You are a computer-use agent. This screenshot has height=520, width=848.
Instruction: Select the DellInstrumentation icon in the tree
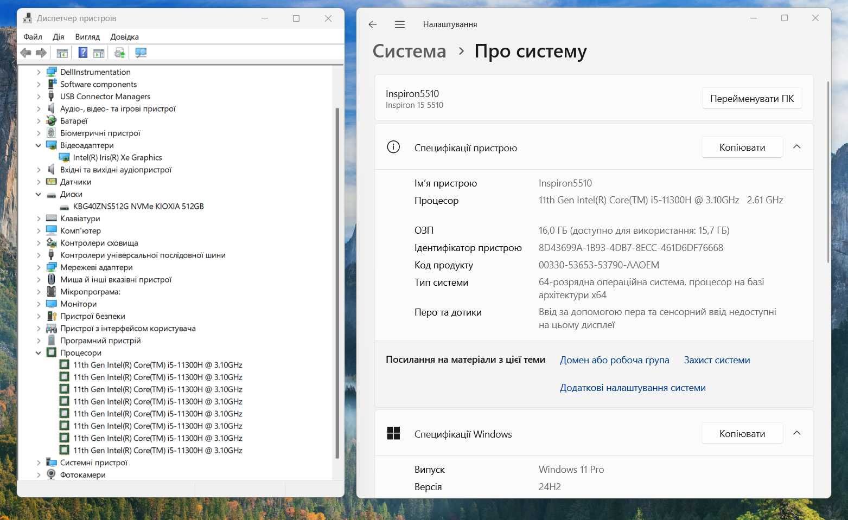[x=52, y=72]
